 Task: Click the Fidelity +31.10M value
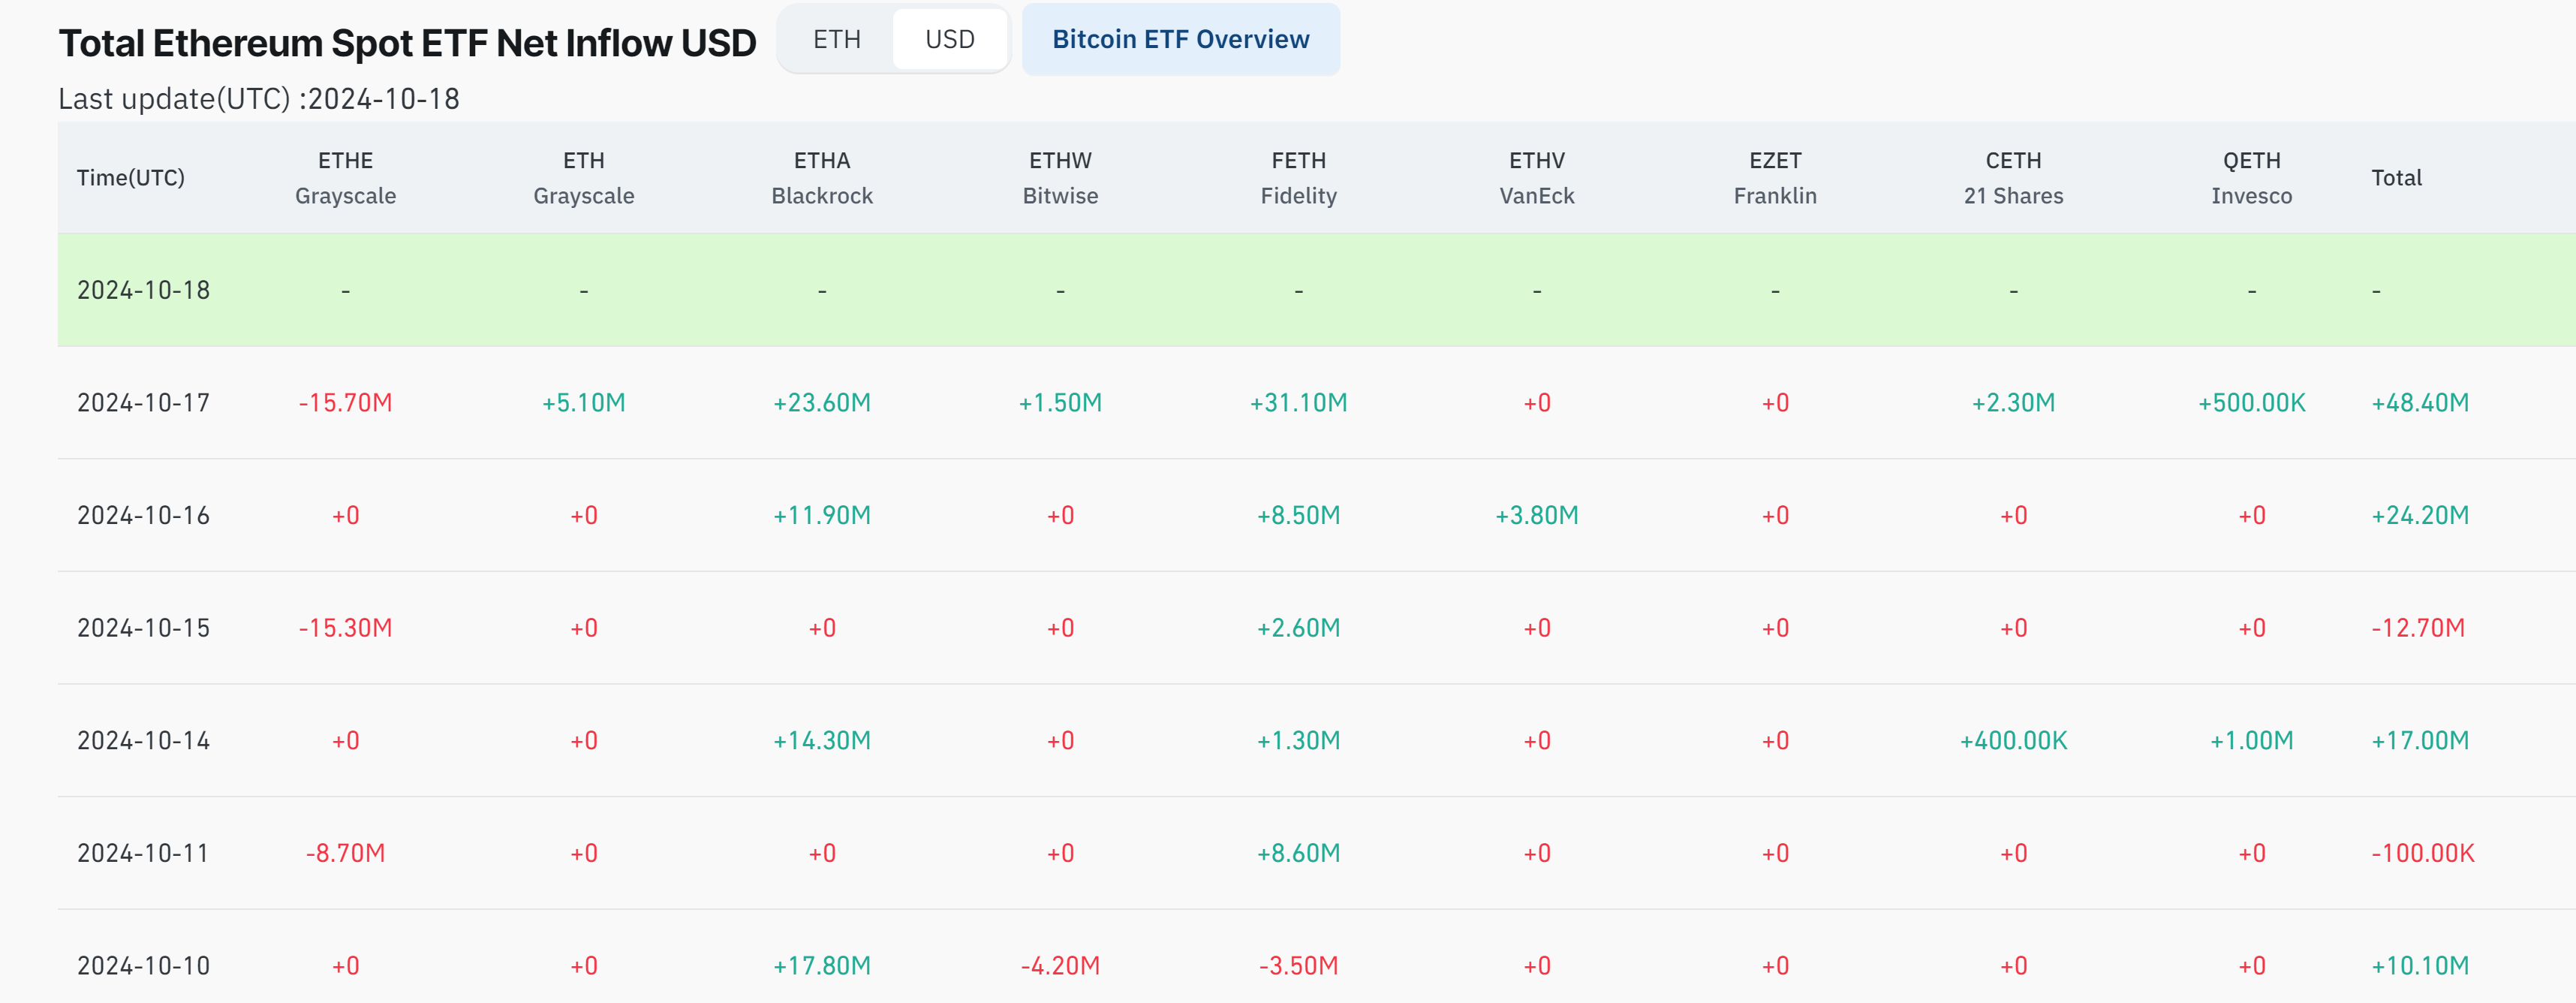pos(1298,403)
